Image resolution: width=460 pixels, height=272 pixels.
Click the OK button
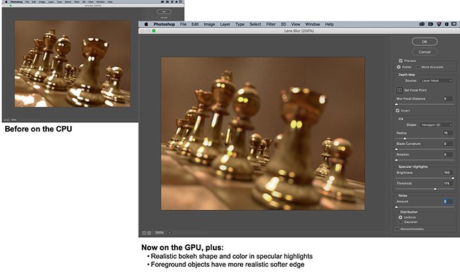(x=425, y=41)
